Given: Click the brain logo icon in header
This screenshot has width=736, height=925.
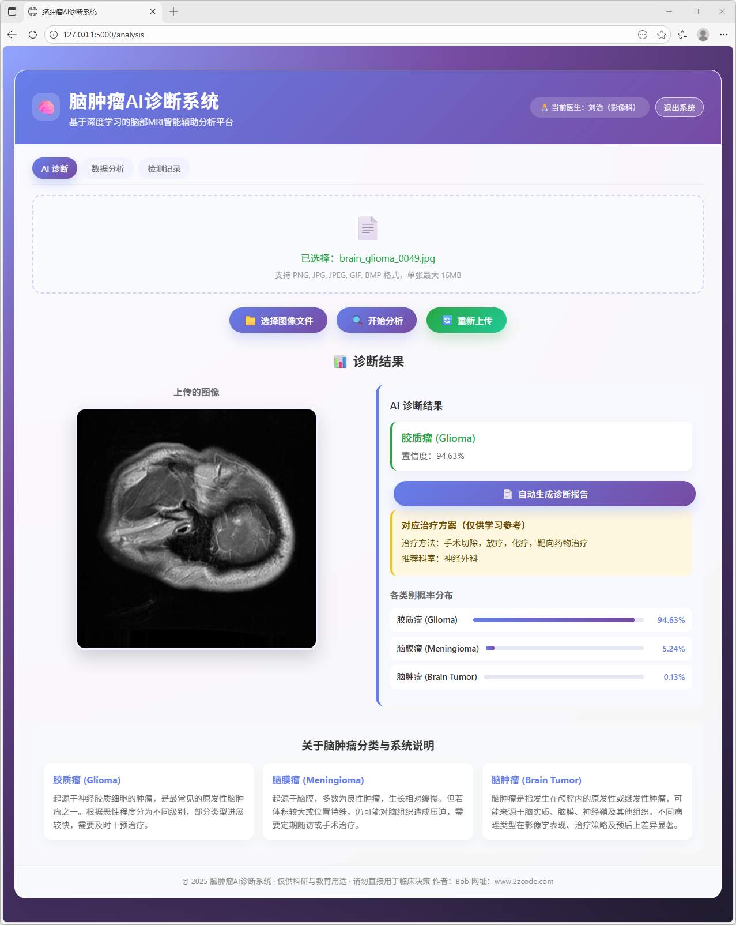Looking at the screenshot, I should 46,107.
